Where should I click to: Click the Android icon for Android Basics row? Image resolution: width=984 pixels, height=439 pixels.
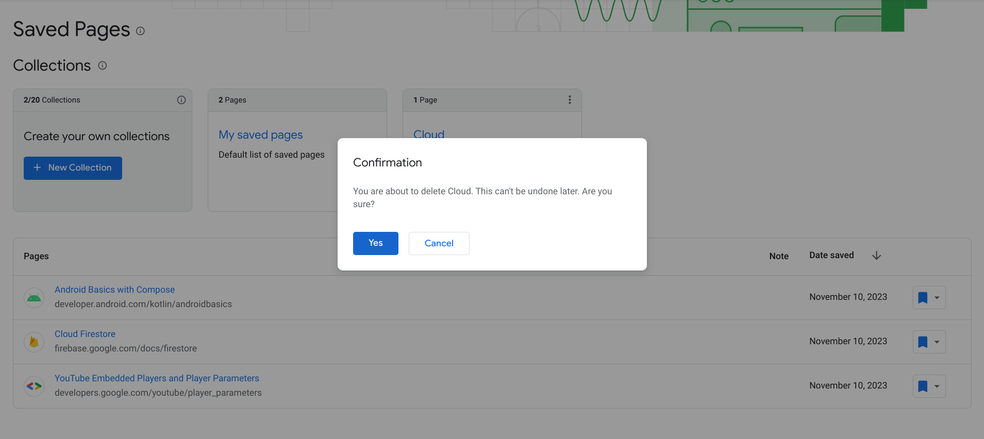pyautogui.click(x=34, y=297)
